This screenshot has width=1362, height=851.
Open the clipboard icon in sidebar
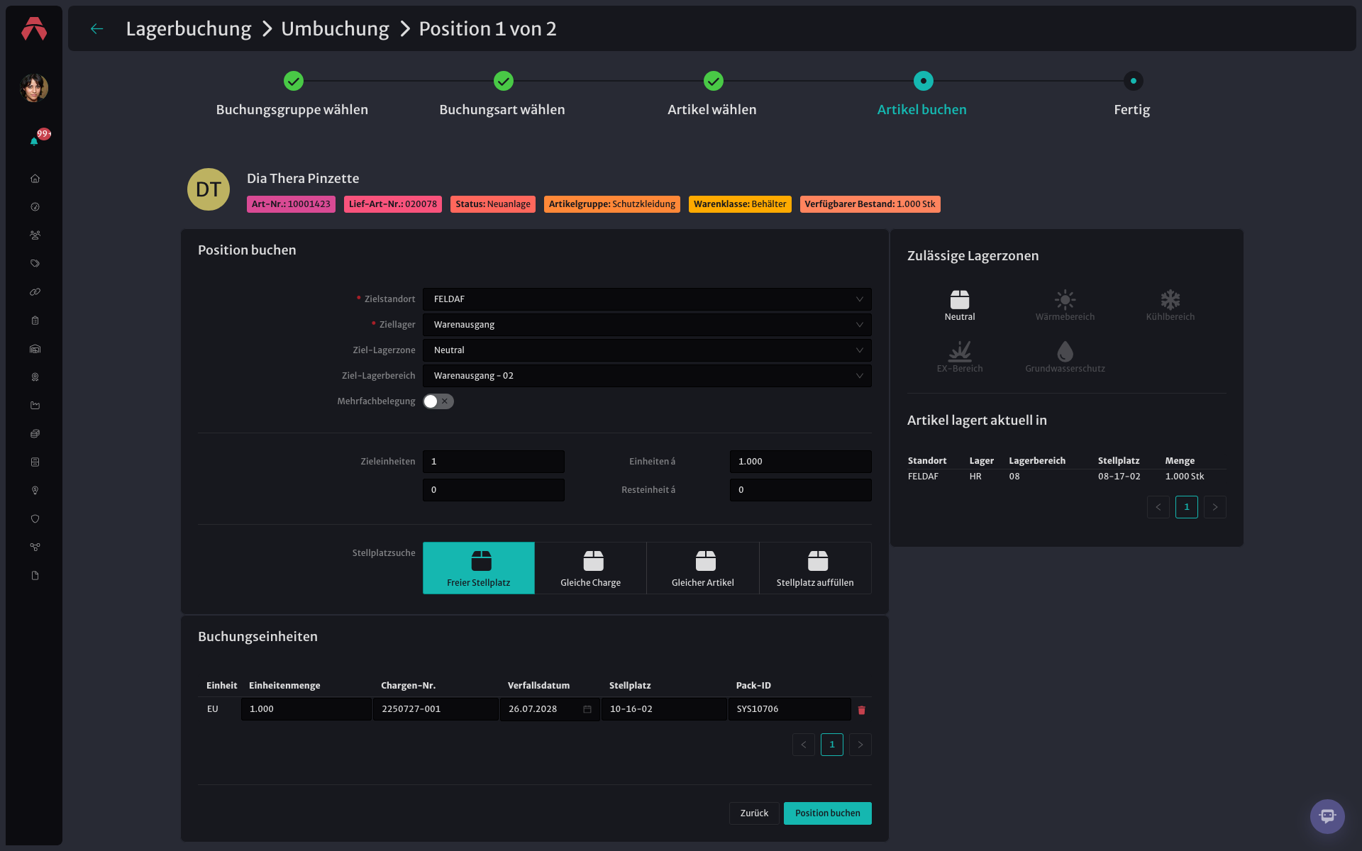(x=35, y=321)
